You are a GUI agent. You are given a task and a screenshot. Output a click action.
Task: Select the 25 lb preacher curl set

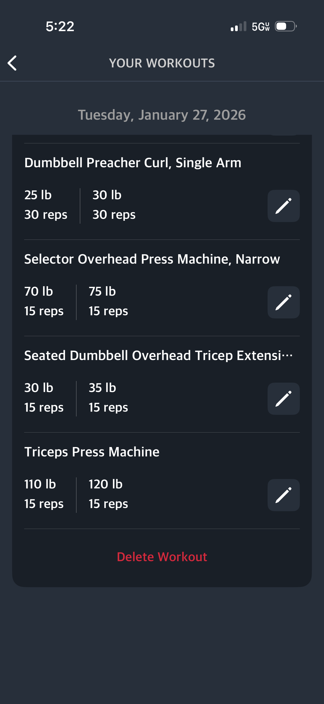(x=46, y=205)
